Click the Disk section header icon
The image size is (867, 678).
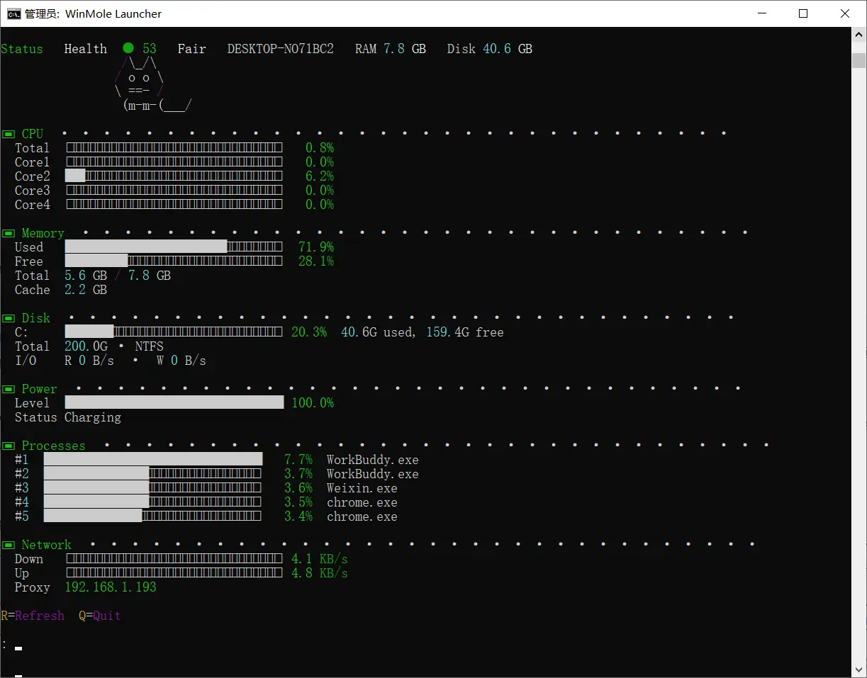[x=8, y=318]
